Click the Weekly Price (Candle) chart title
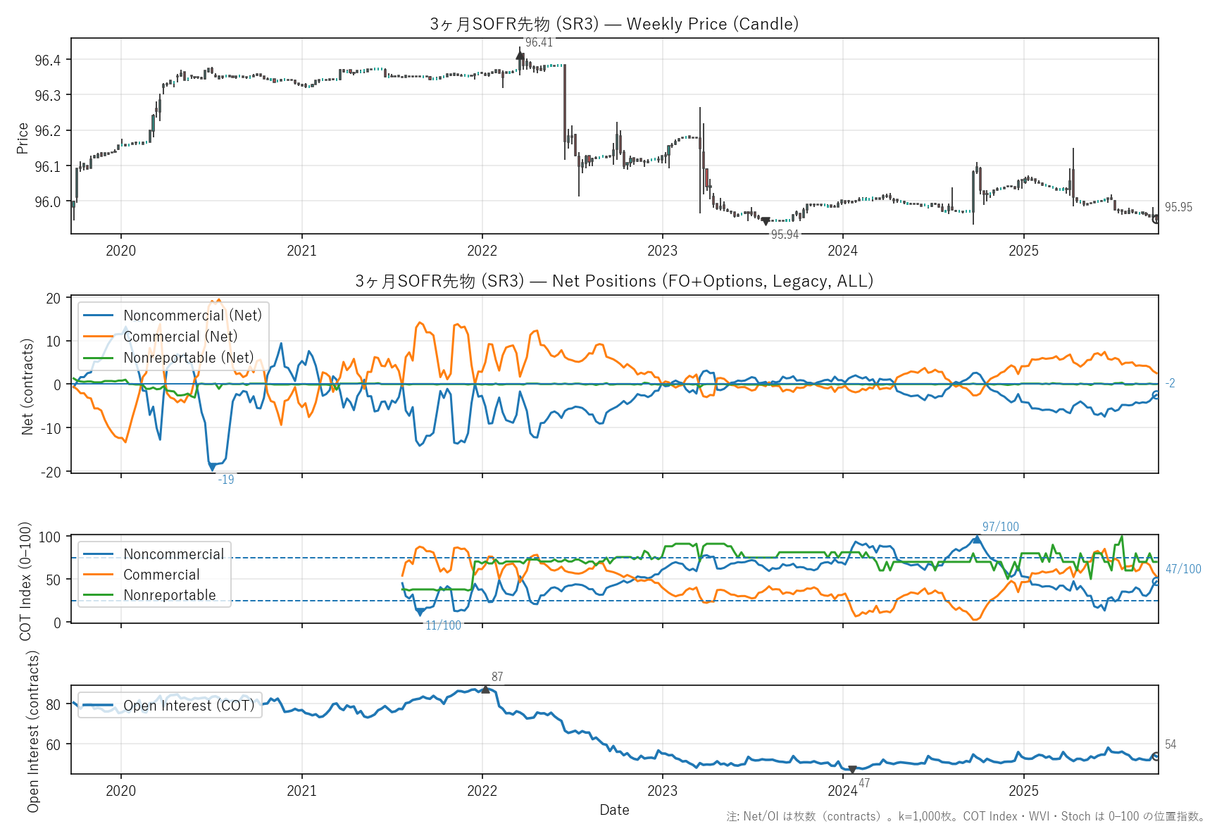Image resolution: width=1217 pixels, height=831 pixels. pyautogui.click(x=614, y=24)
